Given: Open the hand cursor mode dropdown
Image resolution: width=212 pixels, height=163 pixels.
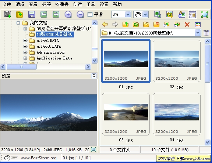Looking at the screenshot, I should 145,14.
